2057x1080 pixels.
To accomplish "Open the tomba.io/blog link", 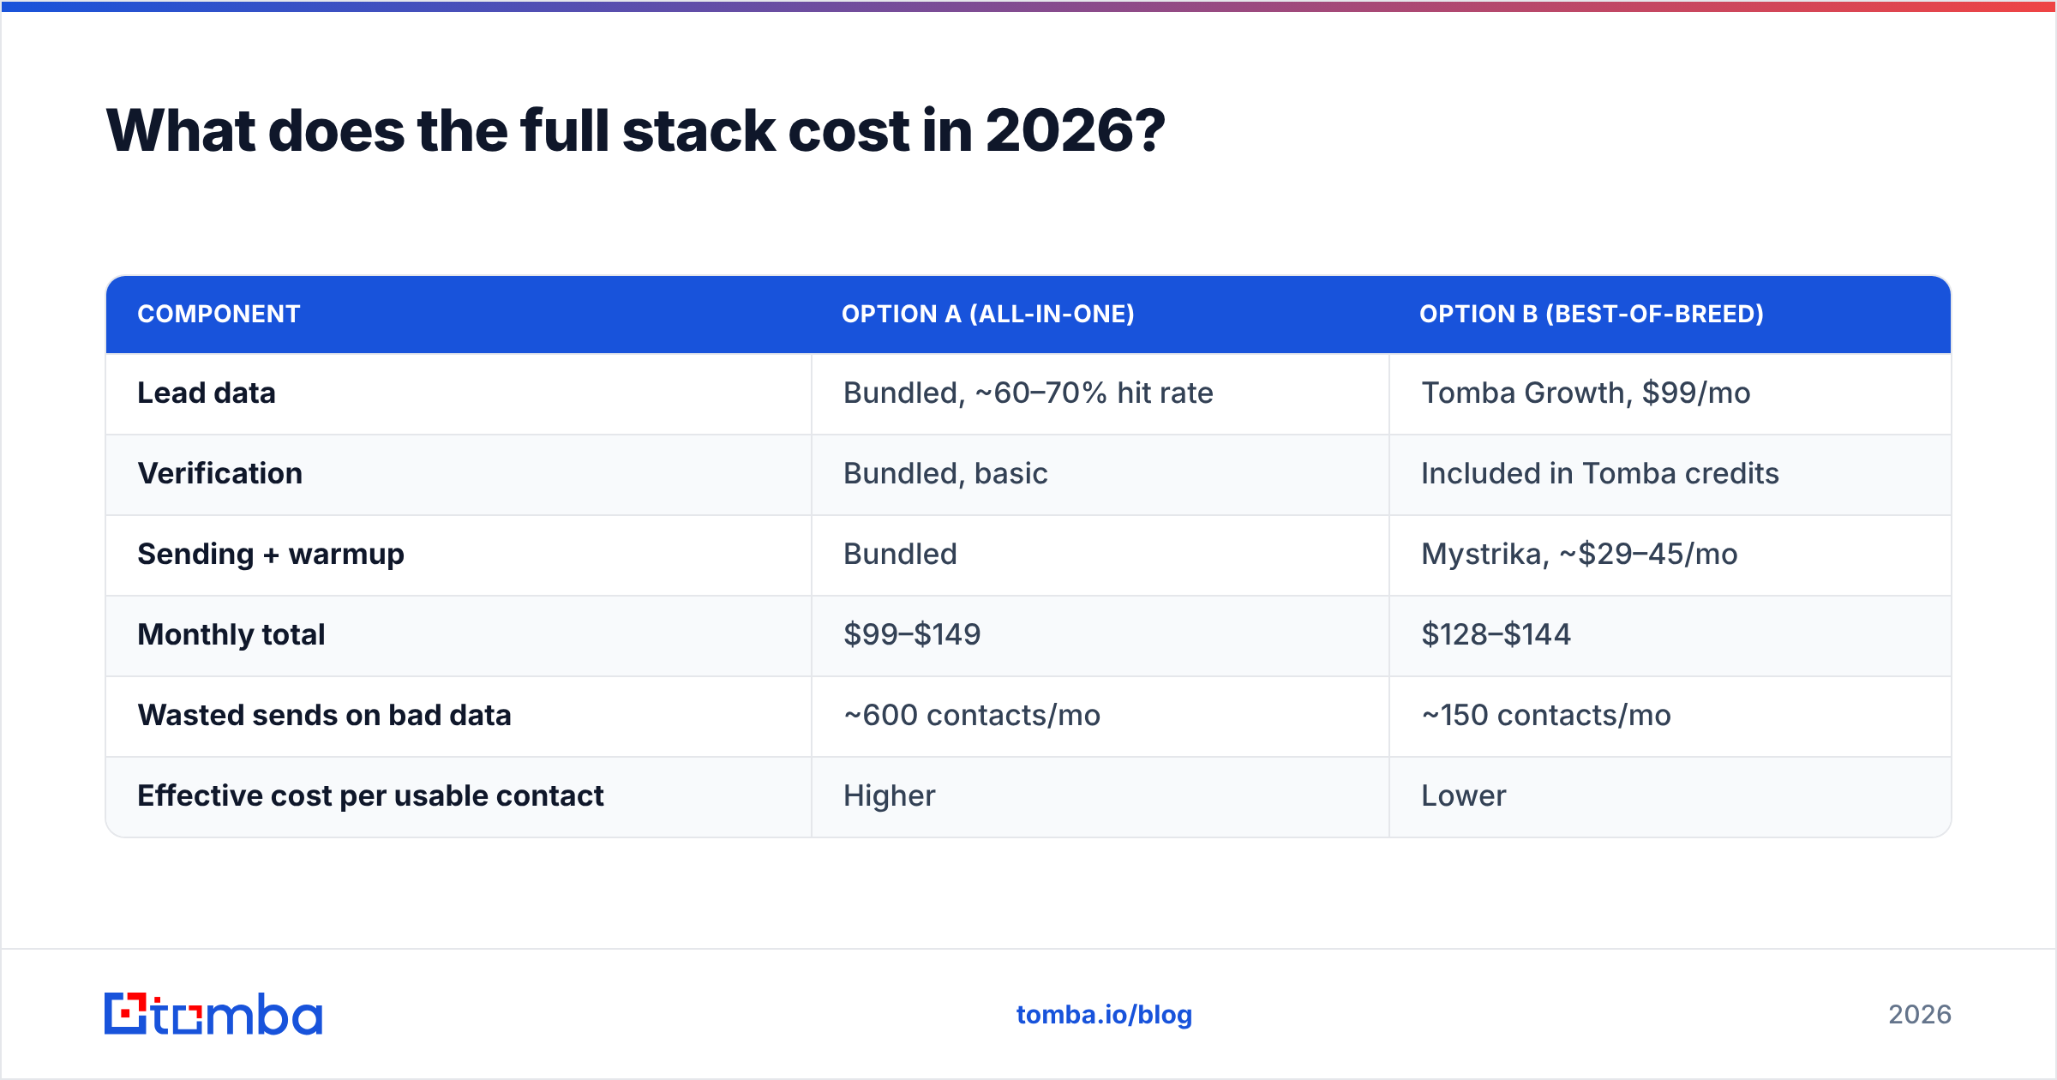I will coord(1104,1015).
